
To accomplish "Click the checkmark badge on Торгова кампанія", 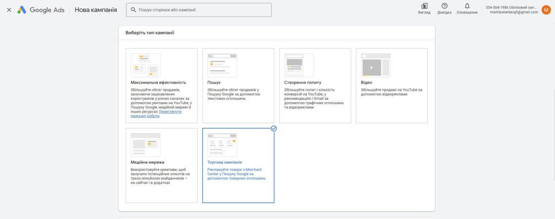I will pos(274,128).
